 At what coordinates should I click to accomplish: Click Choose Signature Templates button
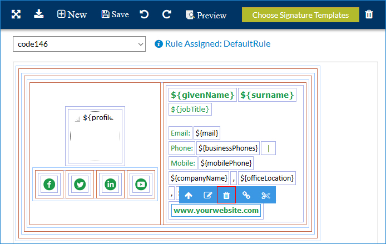[300, 15]
